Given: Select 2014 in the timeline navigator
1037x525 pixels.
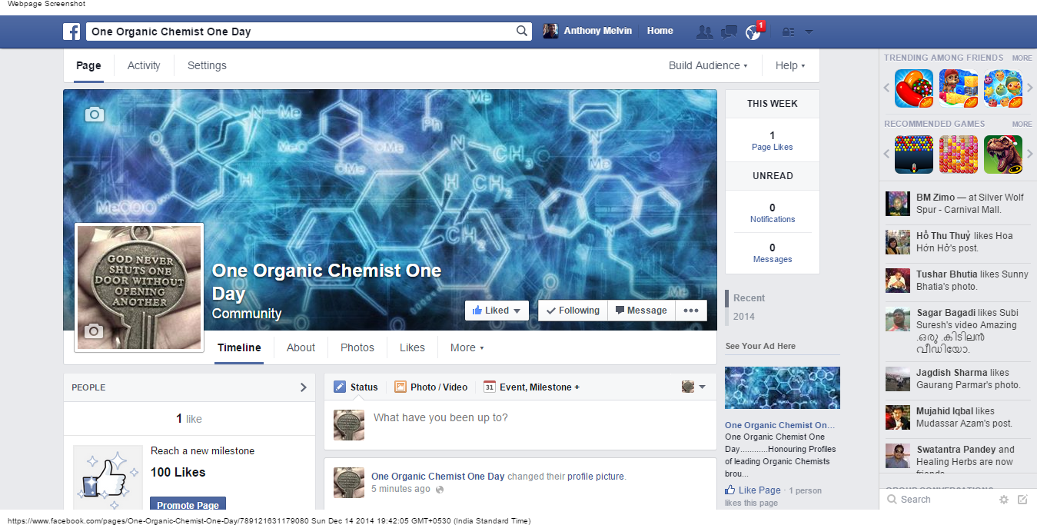Looking at the screenshot, I should coord(744,316).
